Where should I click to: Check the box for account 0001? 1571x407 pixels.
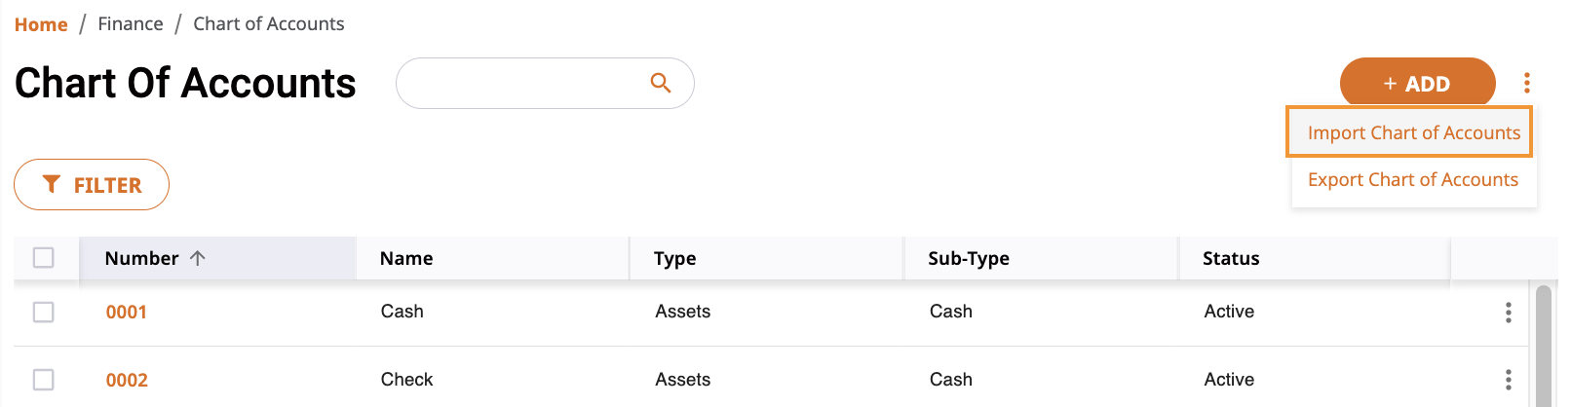point(44,312)
